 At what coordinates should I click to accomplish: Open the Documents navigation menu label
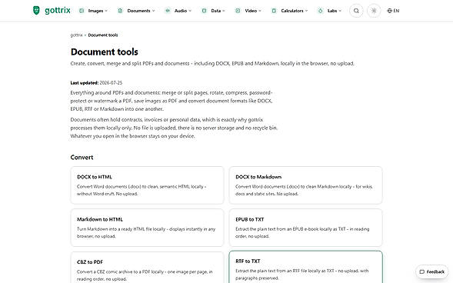click(138, 11)
